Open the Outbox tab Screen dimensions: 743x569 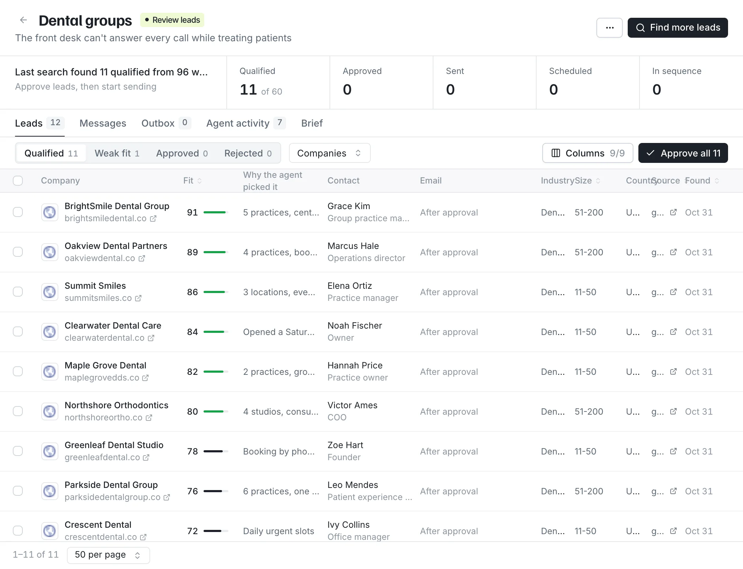(x=166, y=123)
